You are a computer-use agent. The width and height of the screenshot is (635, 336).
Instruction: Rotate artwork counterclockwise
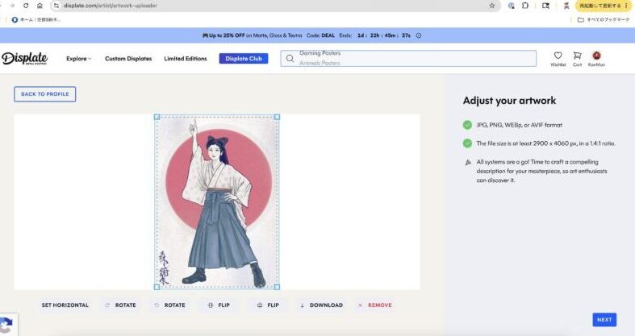169,305
